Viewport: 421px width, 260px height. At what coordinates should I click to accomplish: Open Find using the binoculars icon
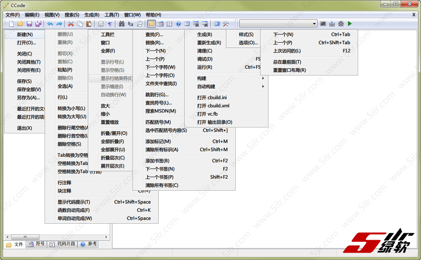121,24
